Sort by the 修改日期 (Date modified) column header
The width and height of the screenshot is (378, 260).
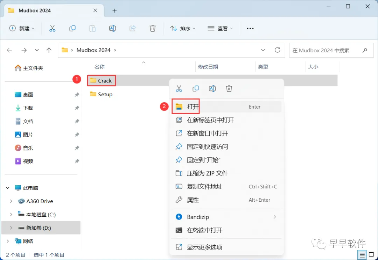pyautogui.click(x=208, y=67)
